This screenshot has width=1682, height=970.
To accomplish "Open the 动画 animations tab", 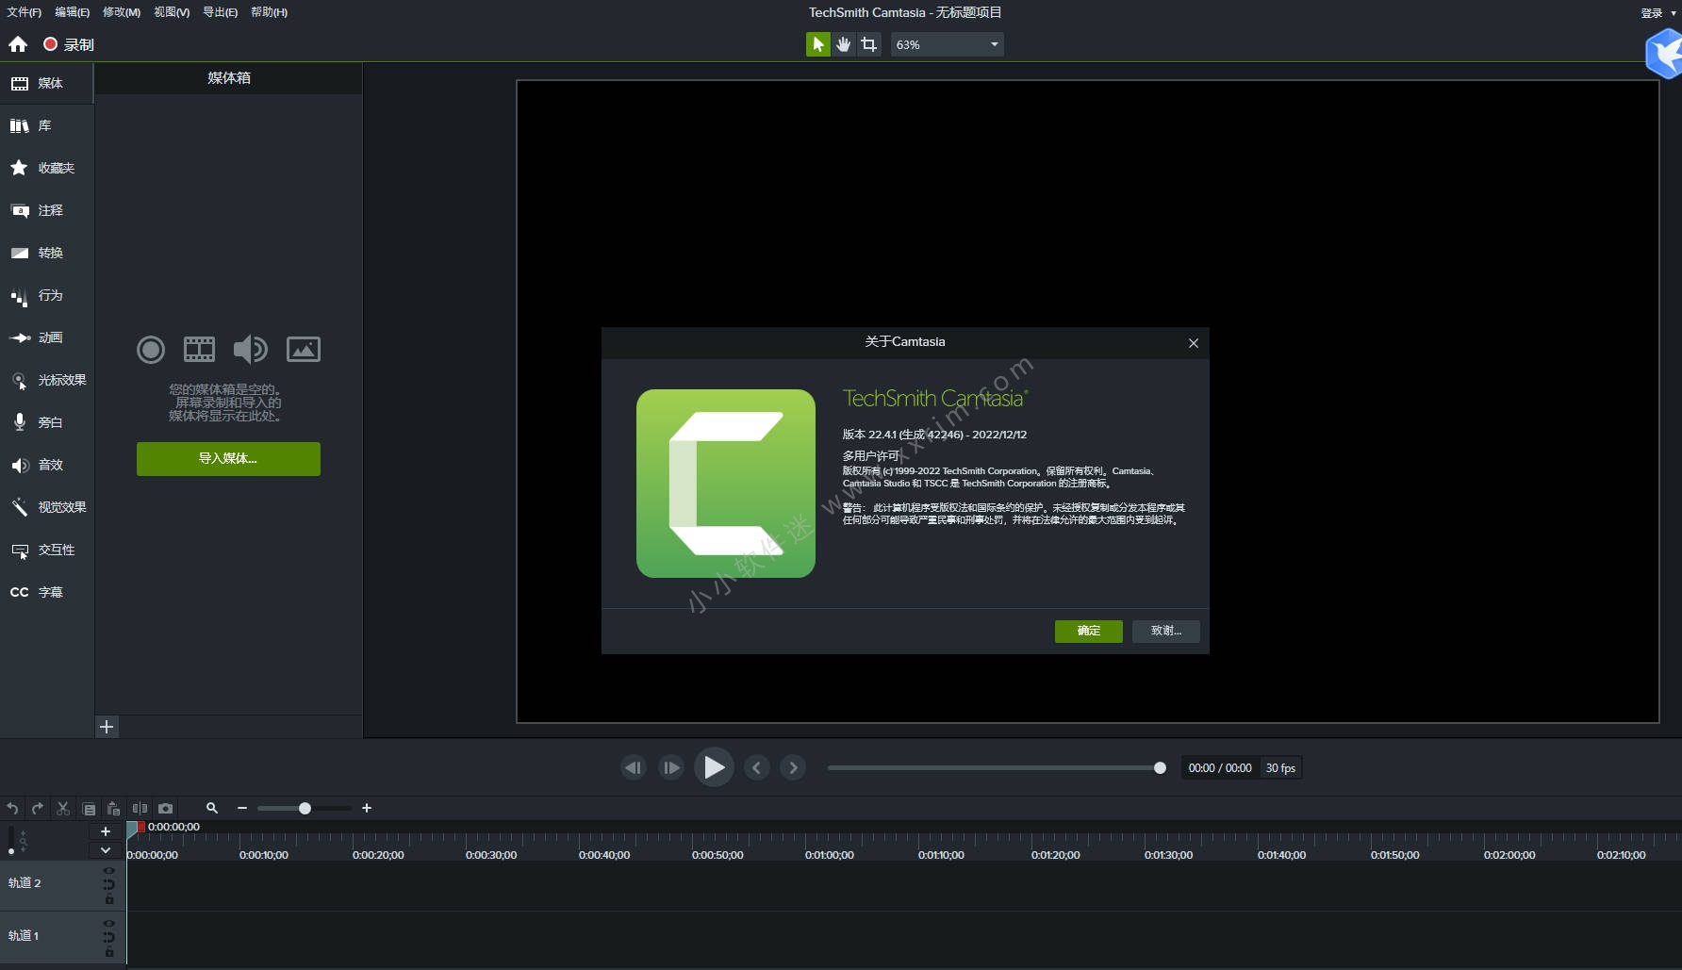I will pyautogui.click(x=46, y=337).
